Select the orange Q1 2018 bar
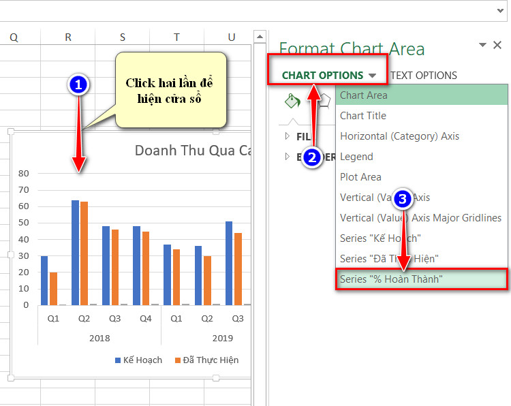Viewport: 511px width, 406px height. (x=53, y=289)
